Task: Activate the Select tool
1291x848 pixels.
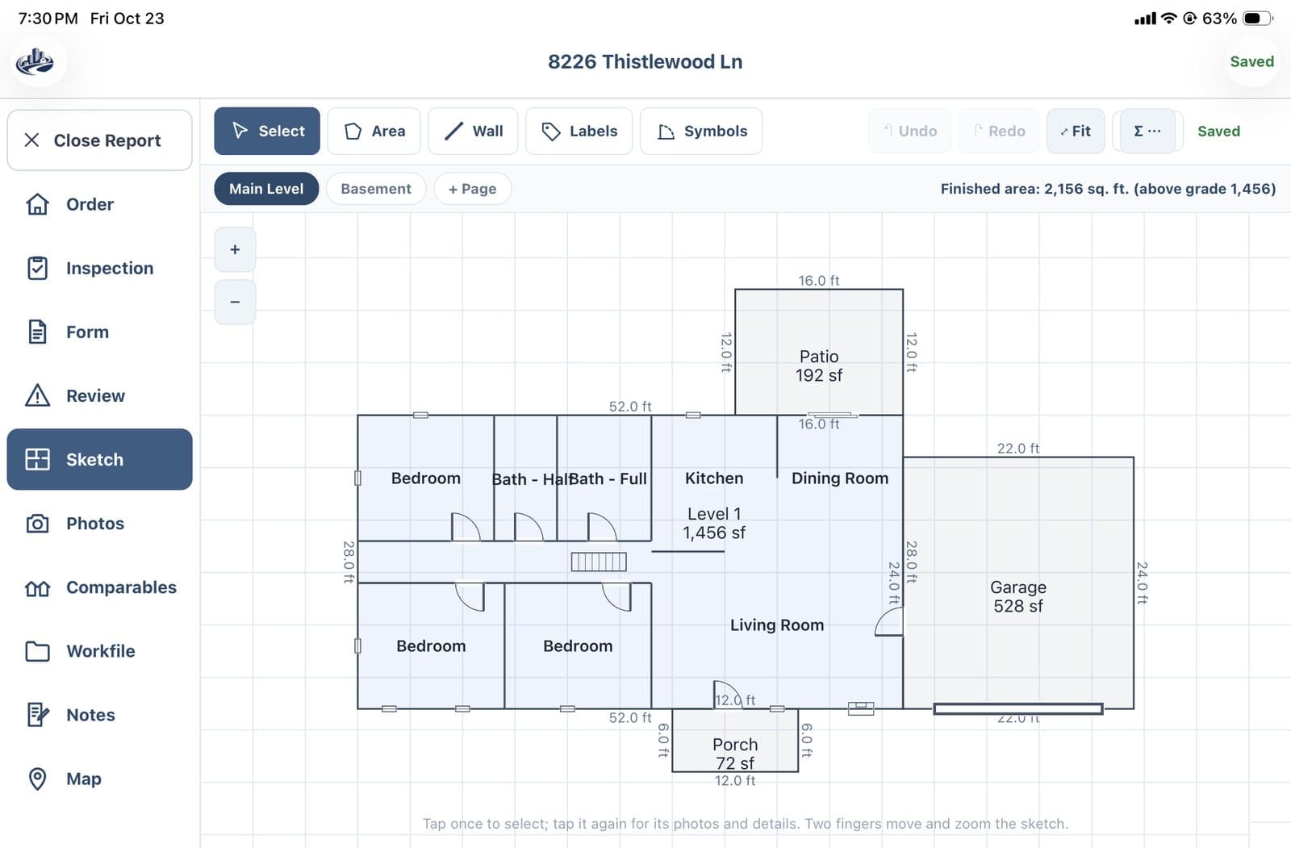Action: pos(267,131)
